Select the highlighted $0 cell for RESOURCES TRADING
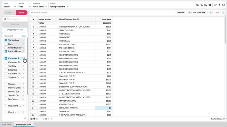 (104, 108)
